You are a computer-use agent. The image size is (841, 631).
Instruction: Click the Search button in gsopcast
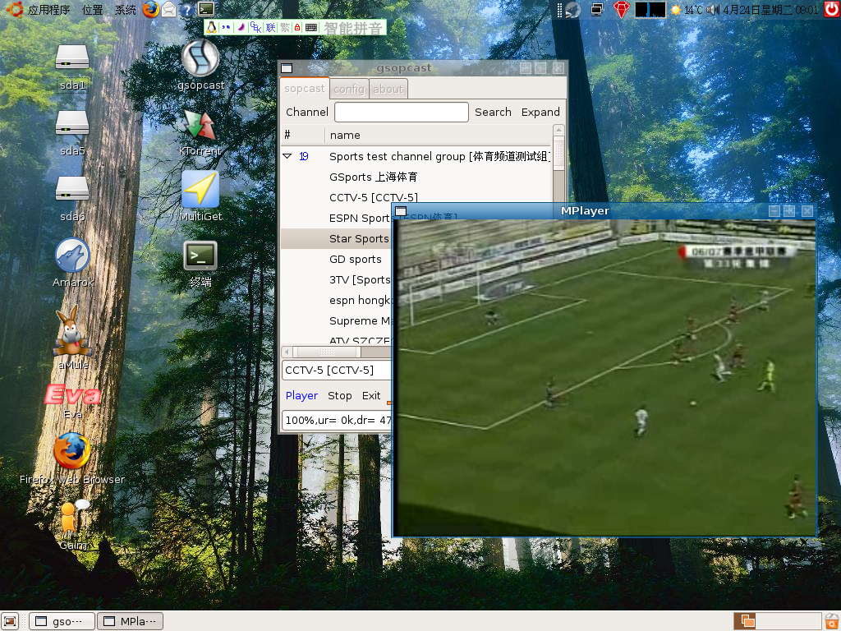493,112
